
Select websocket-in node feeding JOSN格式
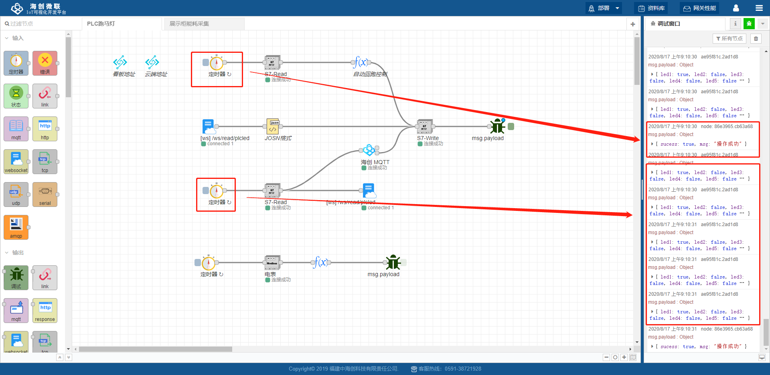[x=209, y=126]
